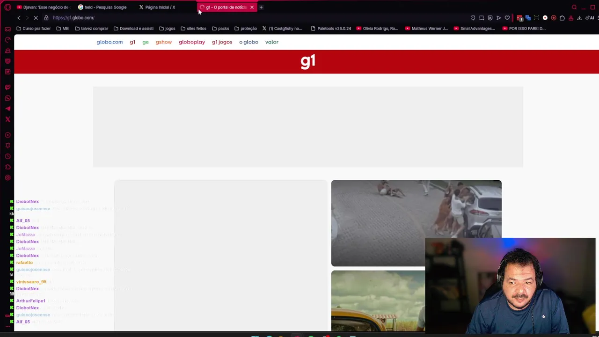Open the AI assistant button
This screenshot has height=337, width=599.
click(591, 18)
